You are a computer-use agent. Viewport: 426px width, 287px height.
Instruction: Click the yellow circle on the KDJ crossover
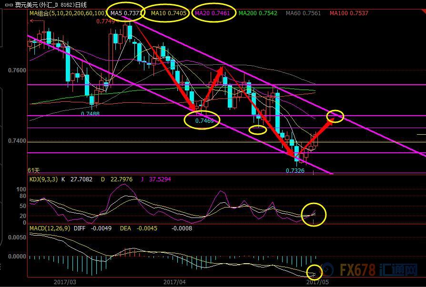point(314,214)
